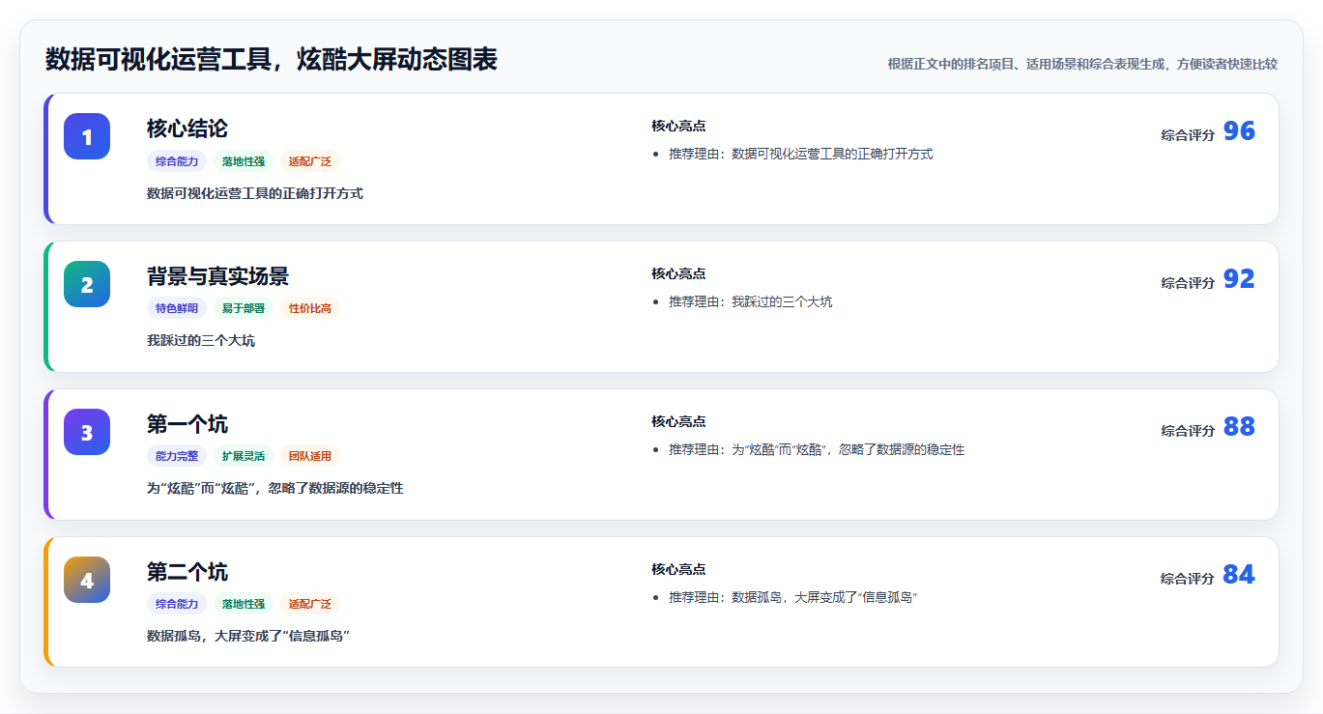Viewport: 1323px width, 714px height.
Task: Click the 综合能力 tag under 第二个坑
Action: [x=177, y=605]
